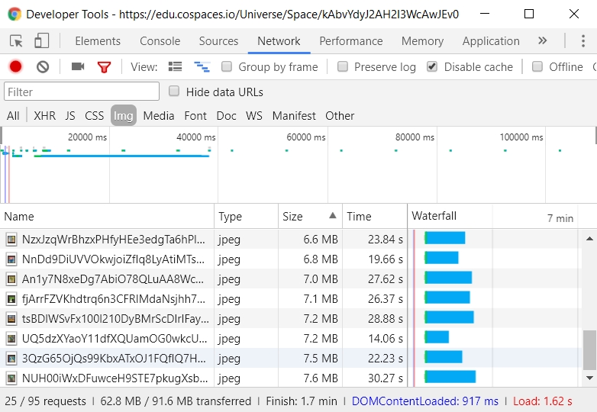Switch to the Console tab

[160, 41]
